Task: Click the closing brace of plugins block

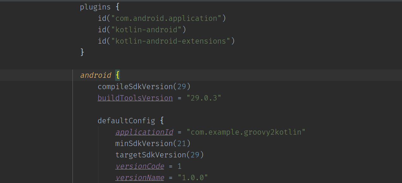Action: [82, 52]
